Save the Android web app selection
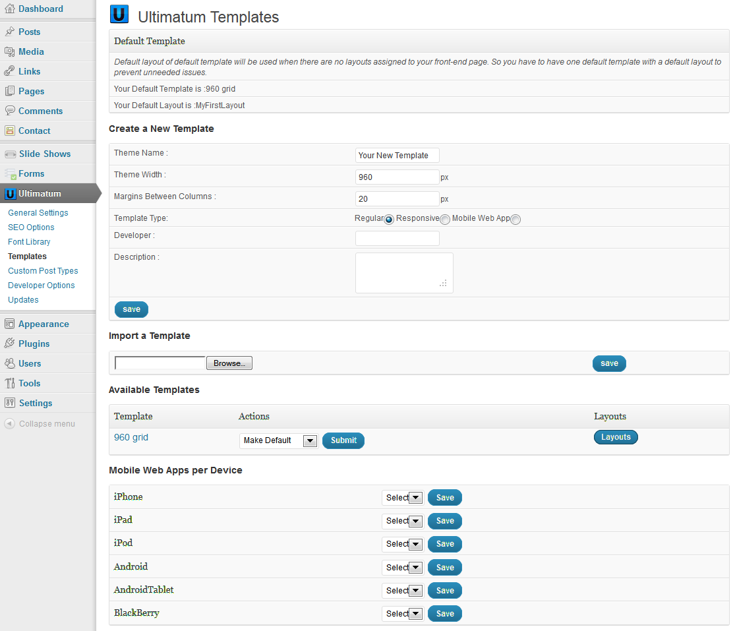Screen dimensions: 735x631 tap(445, 567)
